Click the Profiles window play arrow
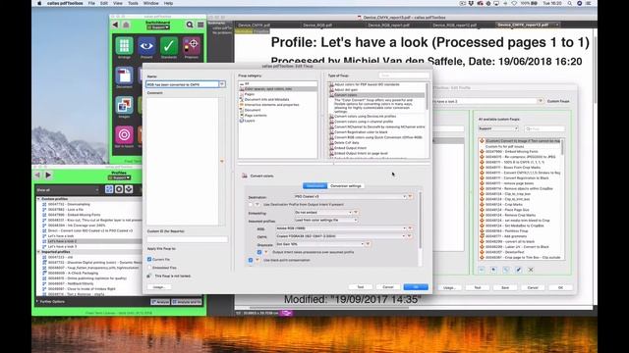Screen dimensions: 629x353 point(48,175)
